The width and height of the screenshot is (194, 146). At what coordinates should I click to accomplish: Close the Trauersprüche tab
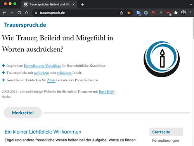[x=73, y=5]
